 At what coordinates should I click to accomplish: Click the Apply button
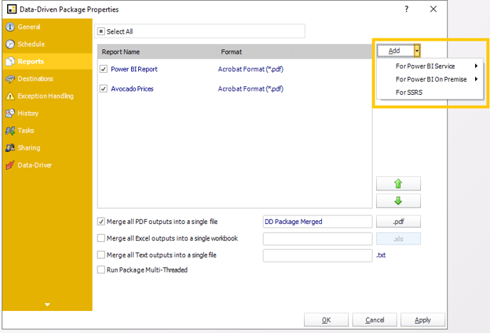point(422,320)
